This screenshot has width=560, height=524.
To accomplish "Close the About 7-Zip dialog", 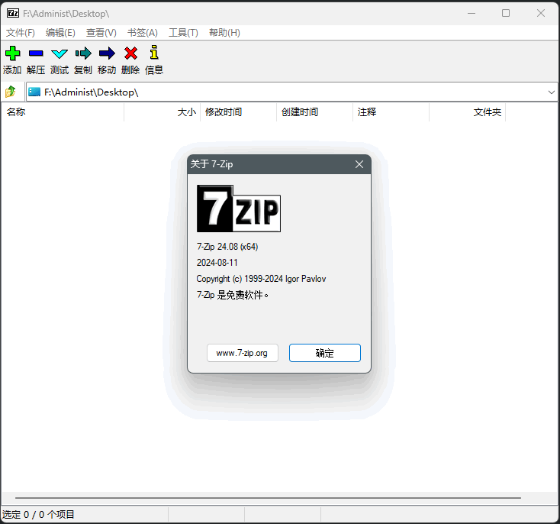I will (x=359, y=164).
